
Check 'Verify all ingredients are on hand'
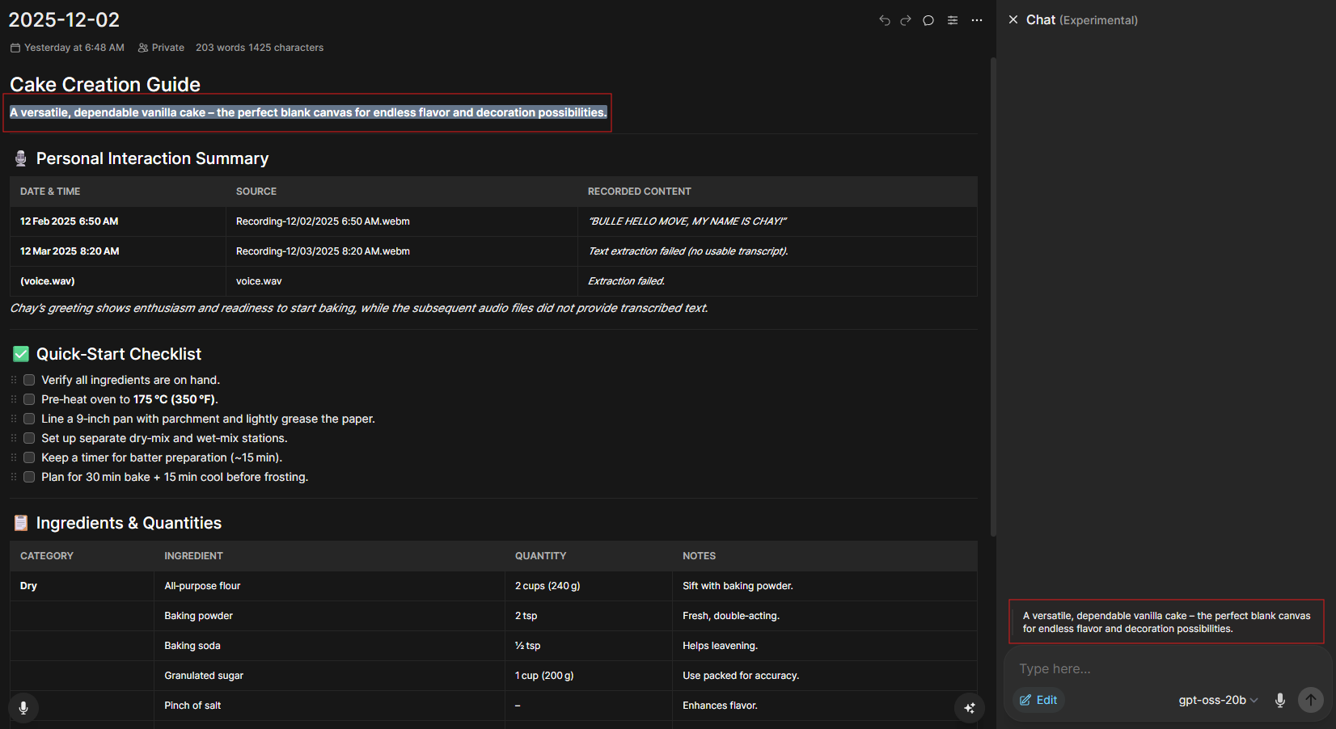click(29, 380)
